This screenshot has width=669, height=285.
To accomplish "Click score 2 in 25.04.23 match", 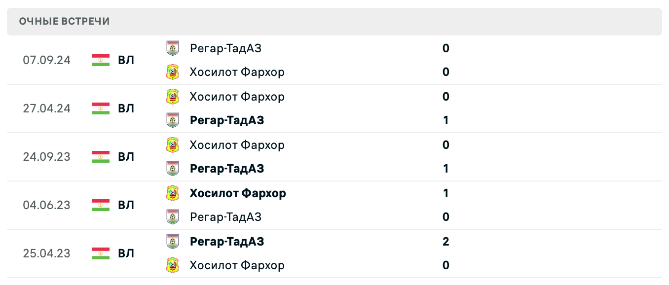I will point(446,242).
